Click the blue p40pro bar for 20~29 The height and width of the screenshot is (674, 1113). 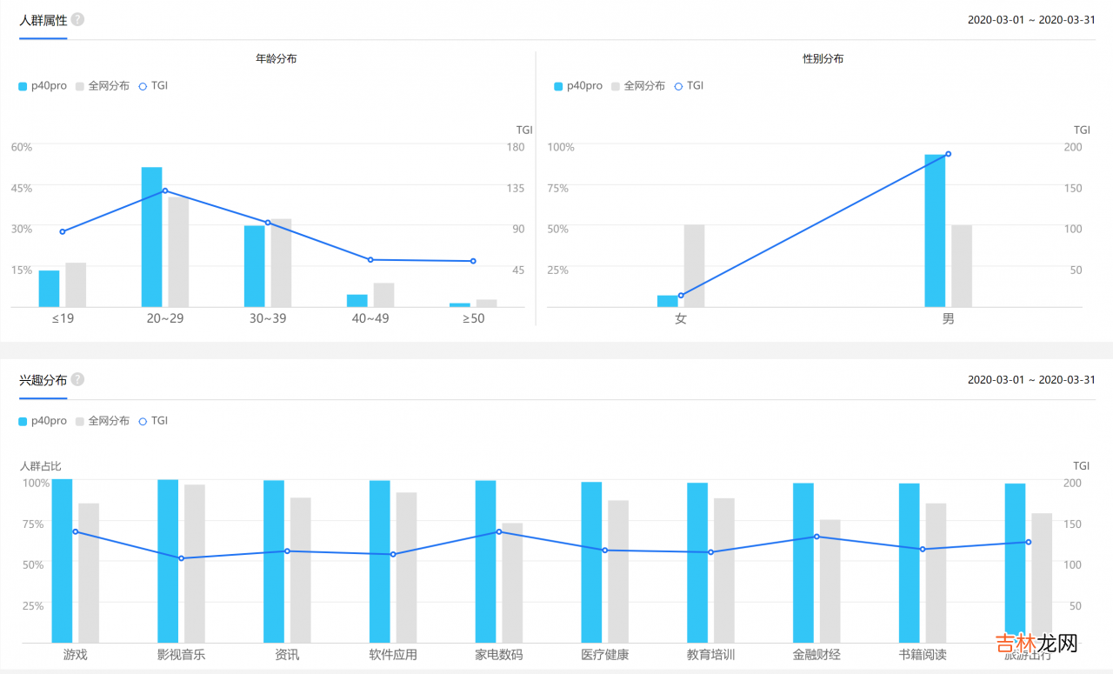click(x=151, y=237)
